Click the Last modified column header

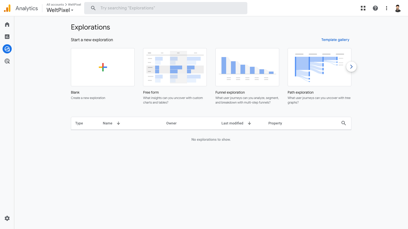tap(232, 123)
